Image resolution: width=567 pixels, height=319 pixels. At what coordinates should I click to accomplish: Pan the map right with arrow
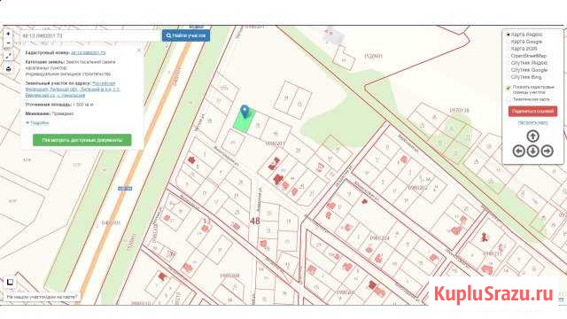(x=548, y=151)
